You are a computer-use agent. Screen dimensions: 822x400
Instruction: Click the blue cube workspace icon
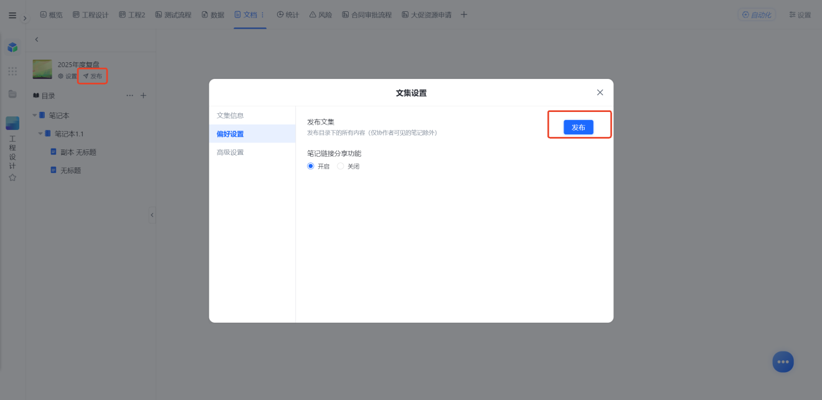12,47
